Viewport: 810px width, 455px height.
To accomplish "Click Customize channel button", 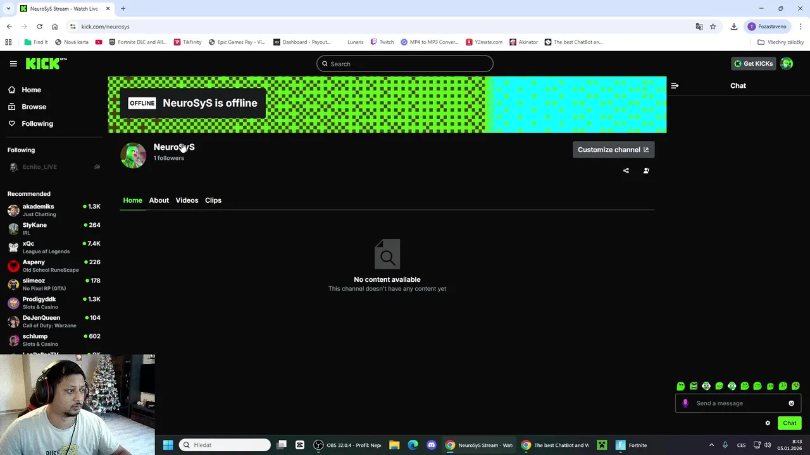I will coord(613,150).
